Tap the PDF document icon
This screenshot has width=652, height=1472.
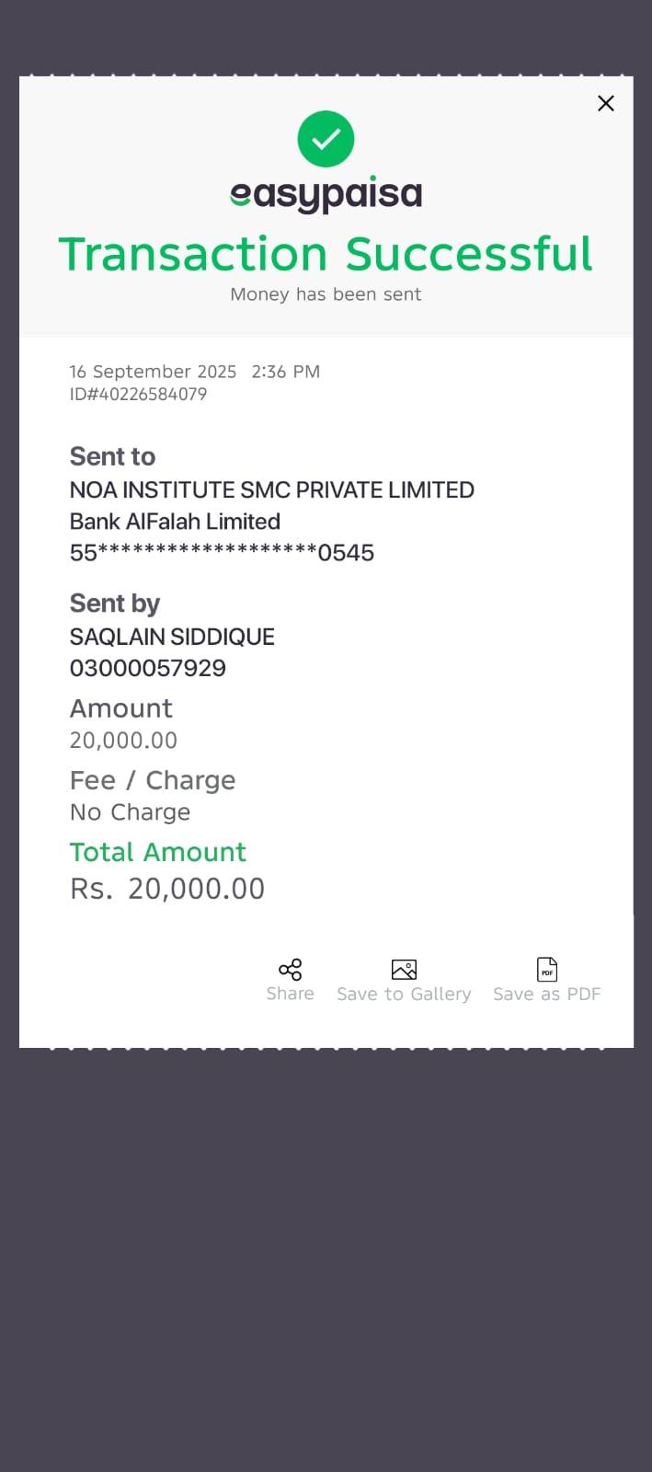click(x=547, y=970)
